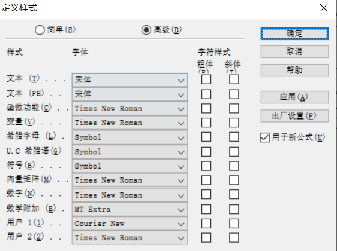This screenshot has height=251, width=337.
Task: Enable italic for U.C 希腊语(G) style
Action: tap(234, 152)
